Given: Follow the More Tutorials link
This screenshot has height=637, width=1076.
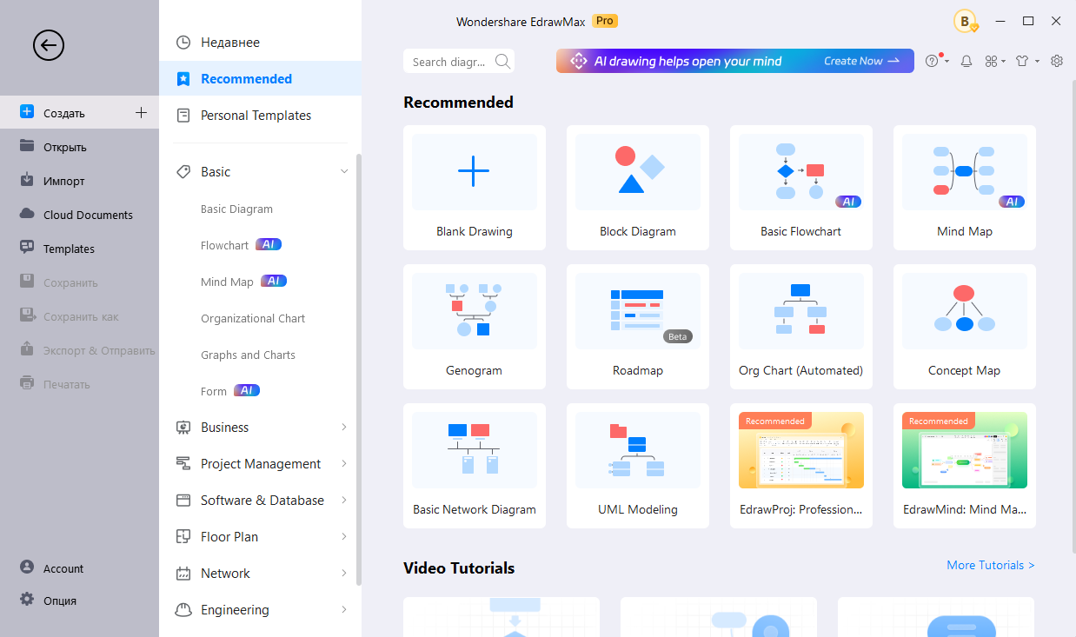Looking at the screenshot, I should point(990,565).
